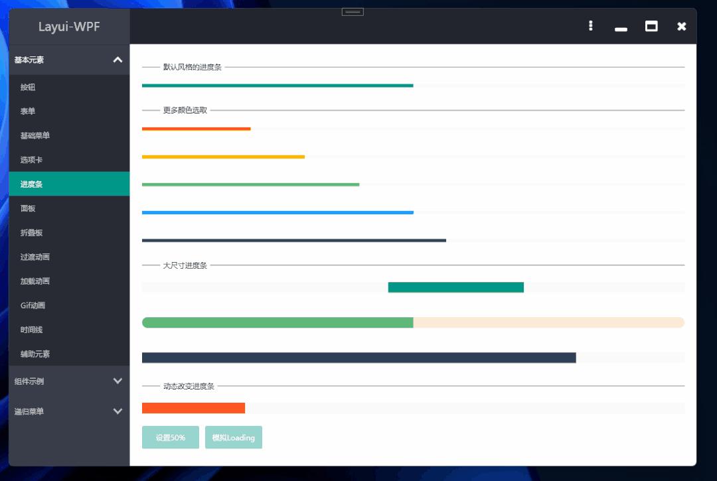
Task: Open the 时间线 page
Action: click(x=69, y=329)
